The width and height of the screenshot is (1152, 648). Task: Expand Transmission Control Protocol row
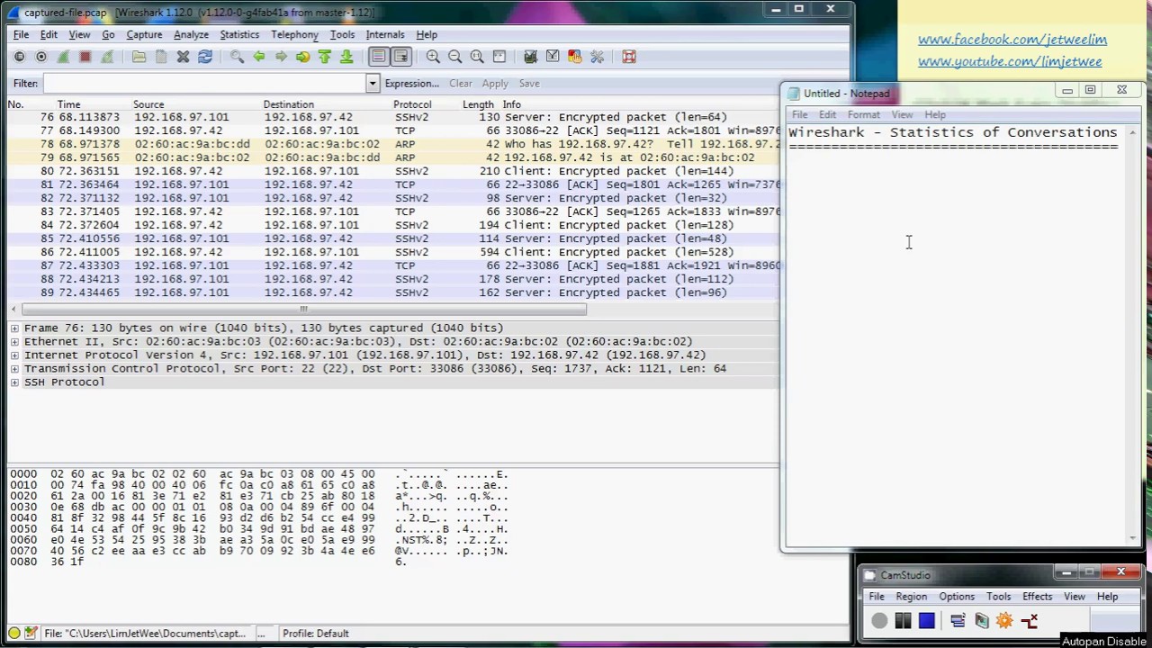[14, 369]
